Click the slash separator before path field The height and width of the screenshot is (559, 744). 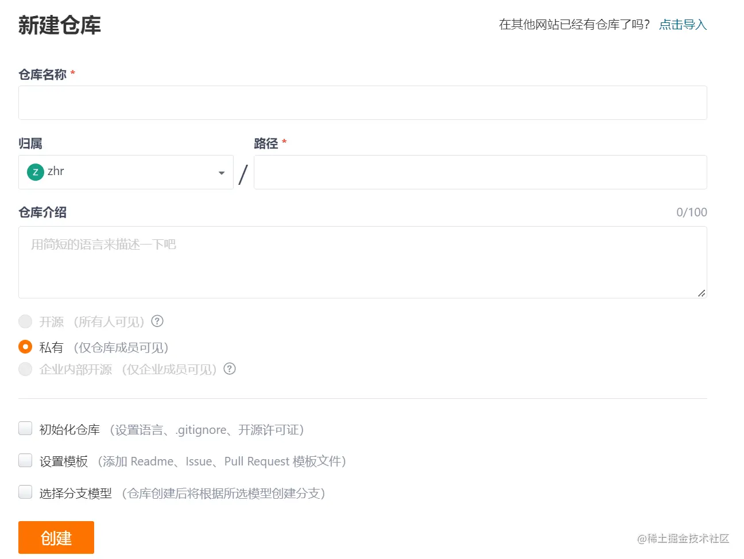pyautogui.click(x=243, y=174)
